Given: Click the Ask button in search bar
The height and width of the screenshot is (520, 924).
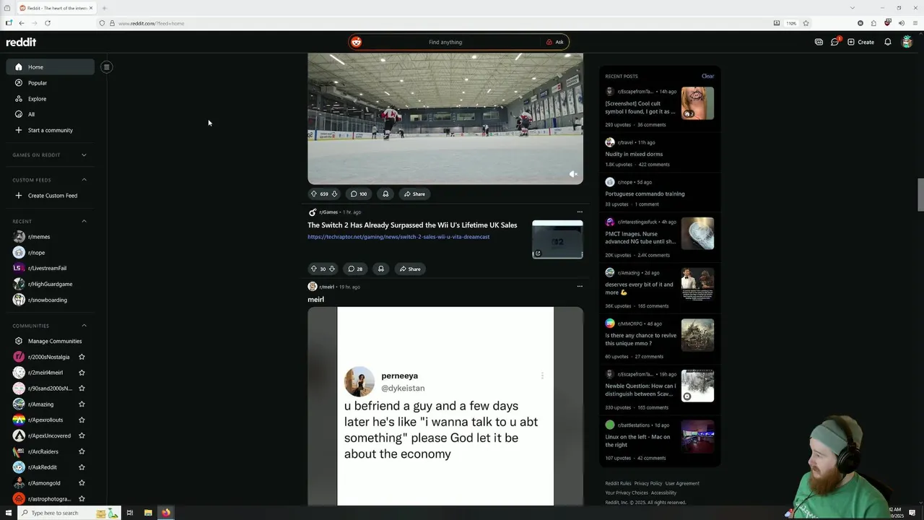Looking at the screenshot, I should coord(554,42).
